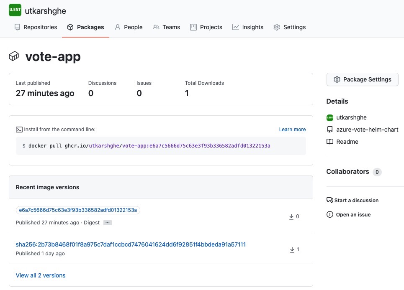The image size is (404, 290).
Task: Open the Learn more link
Action: coord(293,129)
